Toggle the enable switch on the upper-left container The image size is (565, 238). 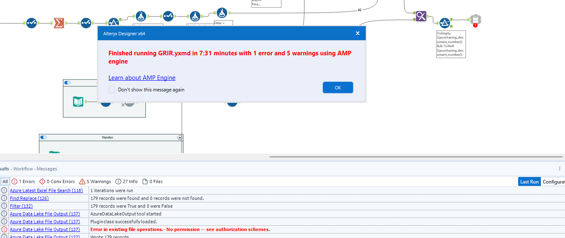[x=67, y=82]
